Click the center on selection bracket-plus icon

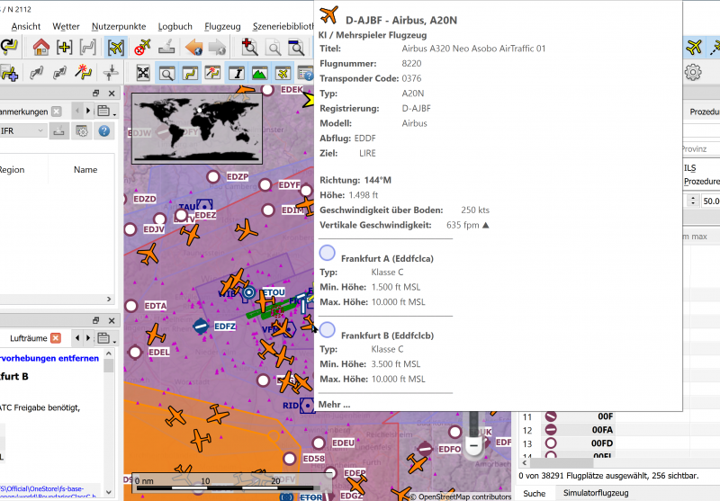pos(64,47)
